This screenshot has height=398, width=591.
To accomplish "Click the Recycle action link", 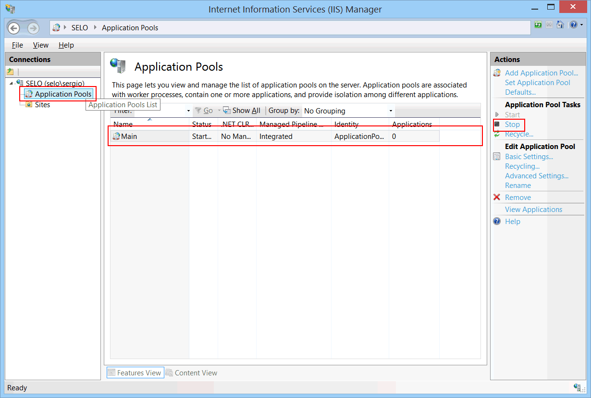I will coord(519,134).
